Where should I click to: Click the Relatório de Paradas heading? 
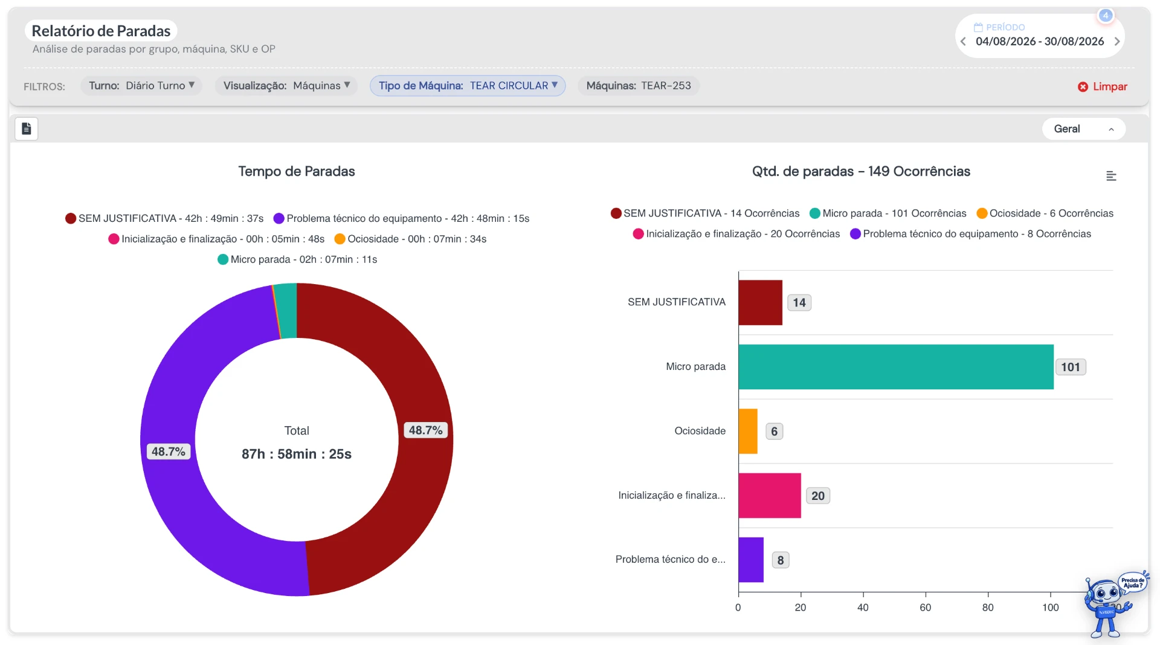(101, 31)
